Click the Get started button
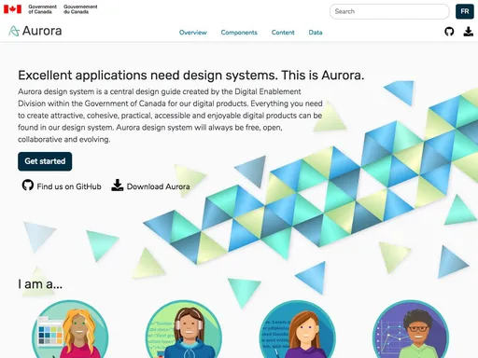The width and height of the screenshot is (478, 358). point(45,161)
